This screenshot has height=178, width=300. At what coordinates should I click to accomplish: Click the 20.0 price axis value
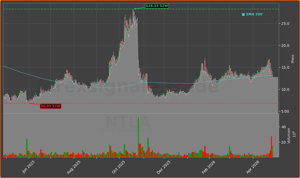tap(285, 45)
